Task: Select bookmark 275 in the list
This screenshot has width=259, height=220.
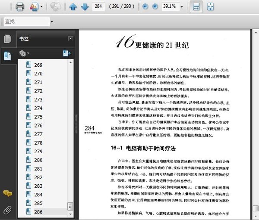Action: click(x=38, y=117)
